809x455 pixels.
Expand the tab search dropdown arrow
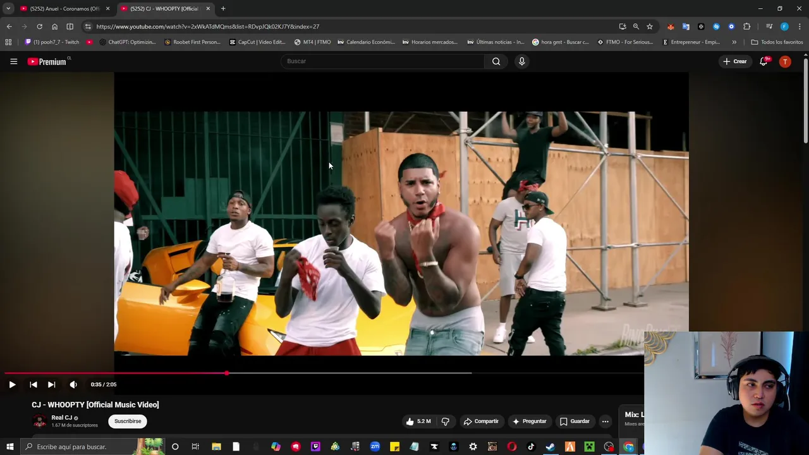8,9
